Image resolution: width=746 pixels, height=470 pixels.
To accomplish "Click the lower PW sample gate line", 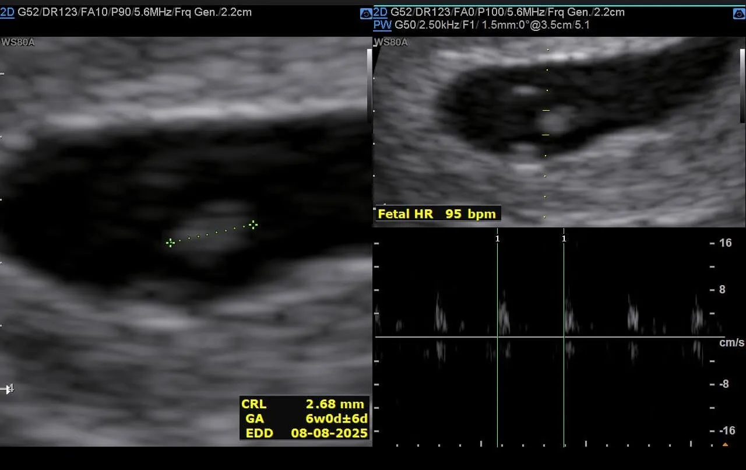I will [x=546, y=135].
